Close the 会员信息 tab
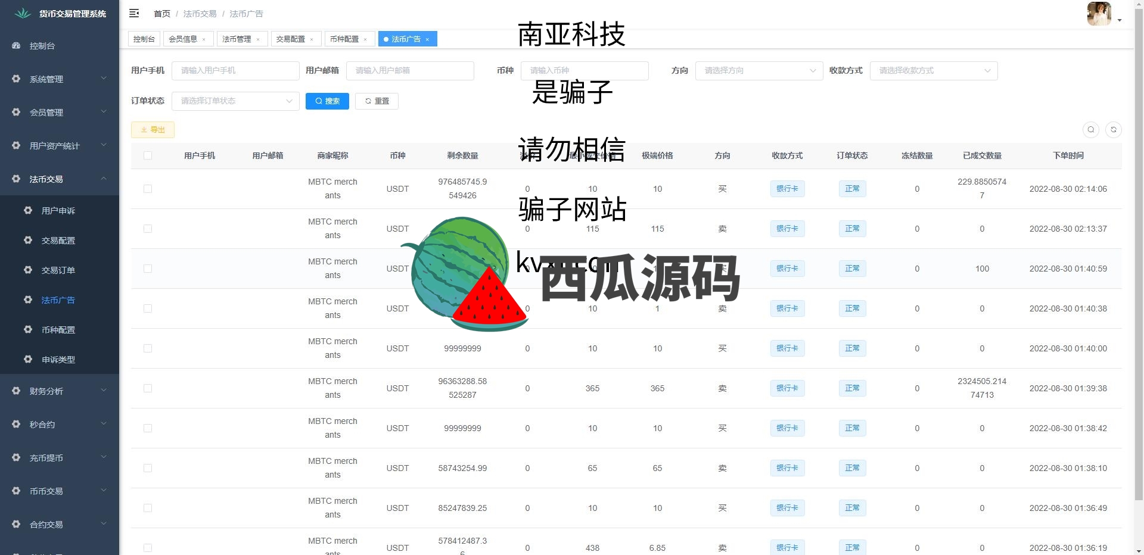Screen dimensions: 1144x555 point(204,39)
